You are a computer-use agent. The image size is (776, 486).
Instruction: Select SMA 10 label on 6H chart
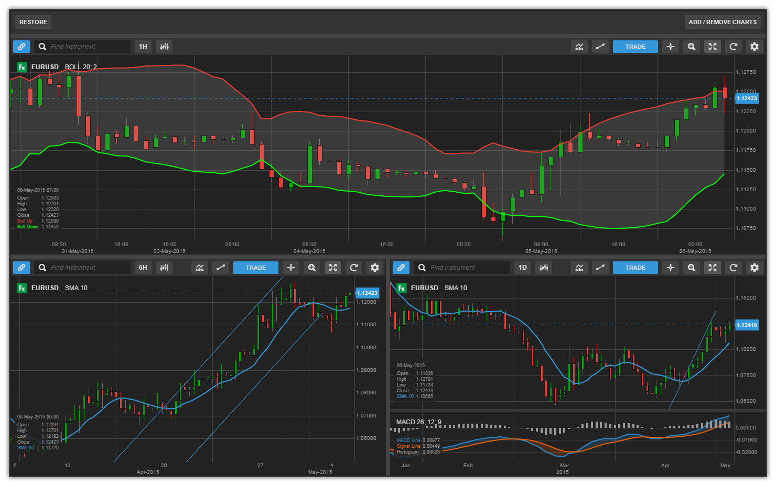point(76,288)
